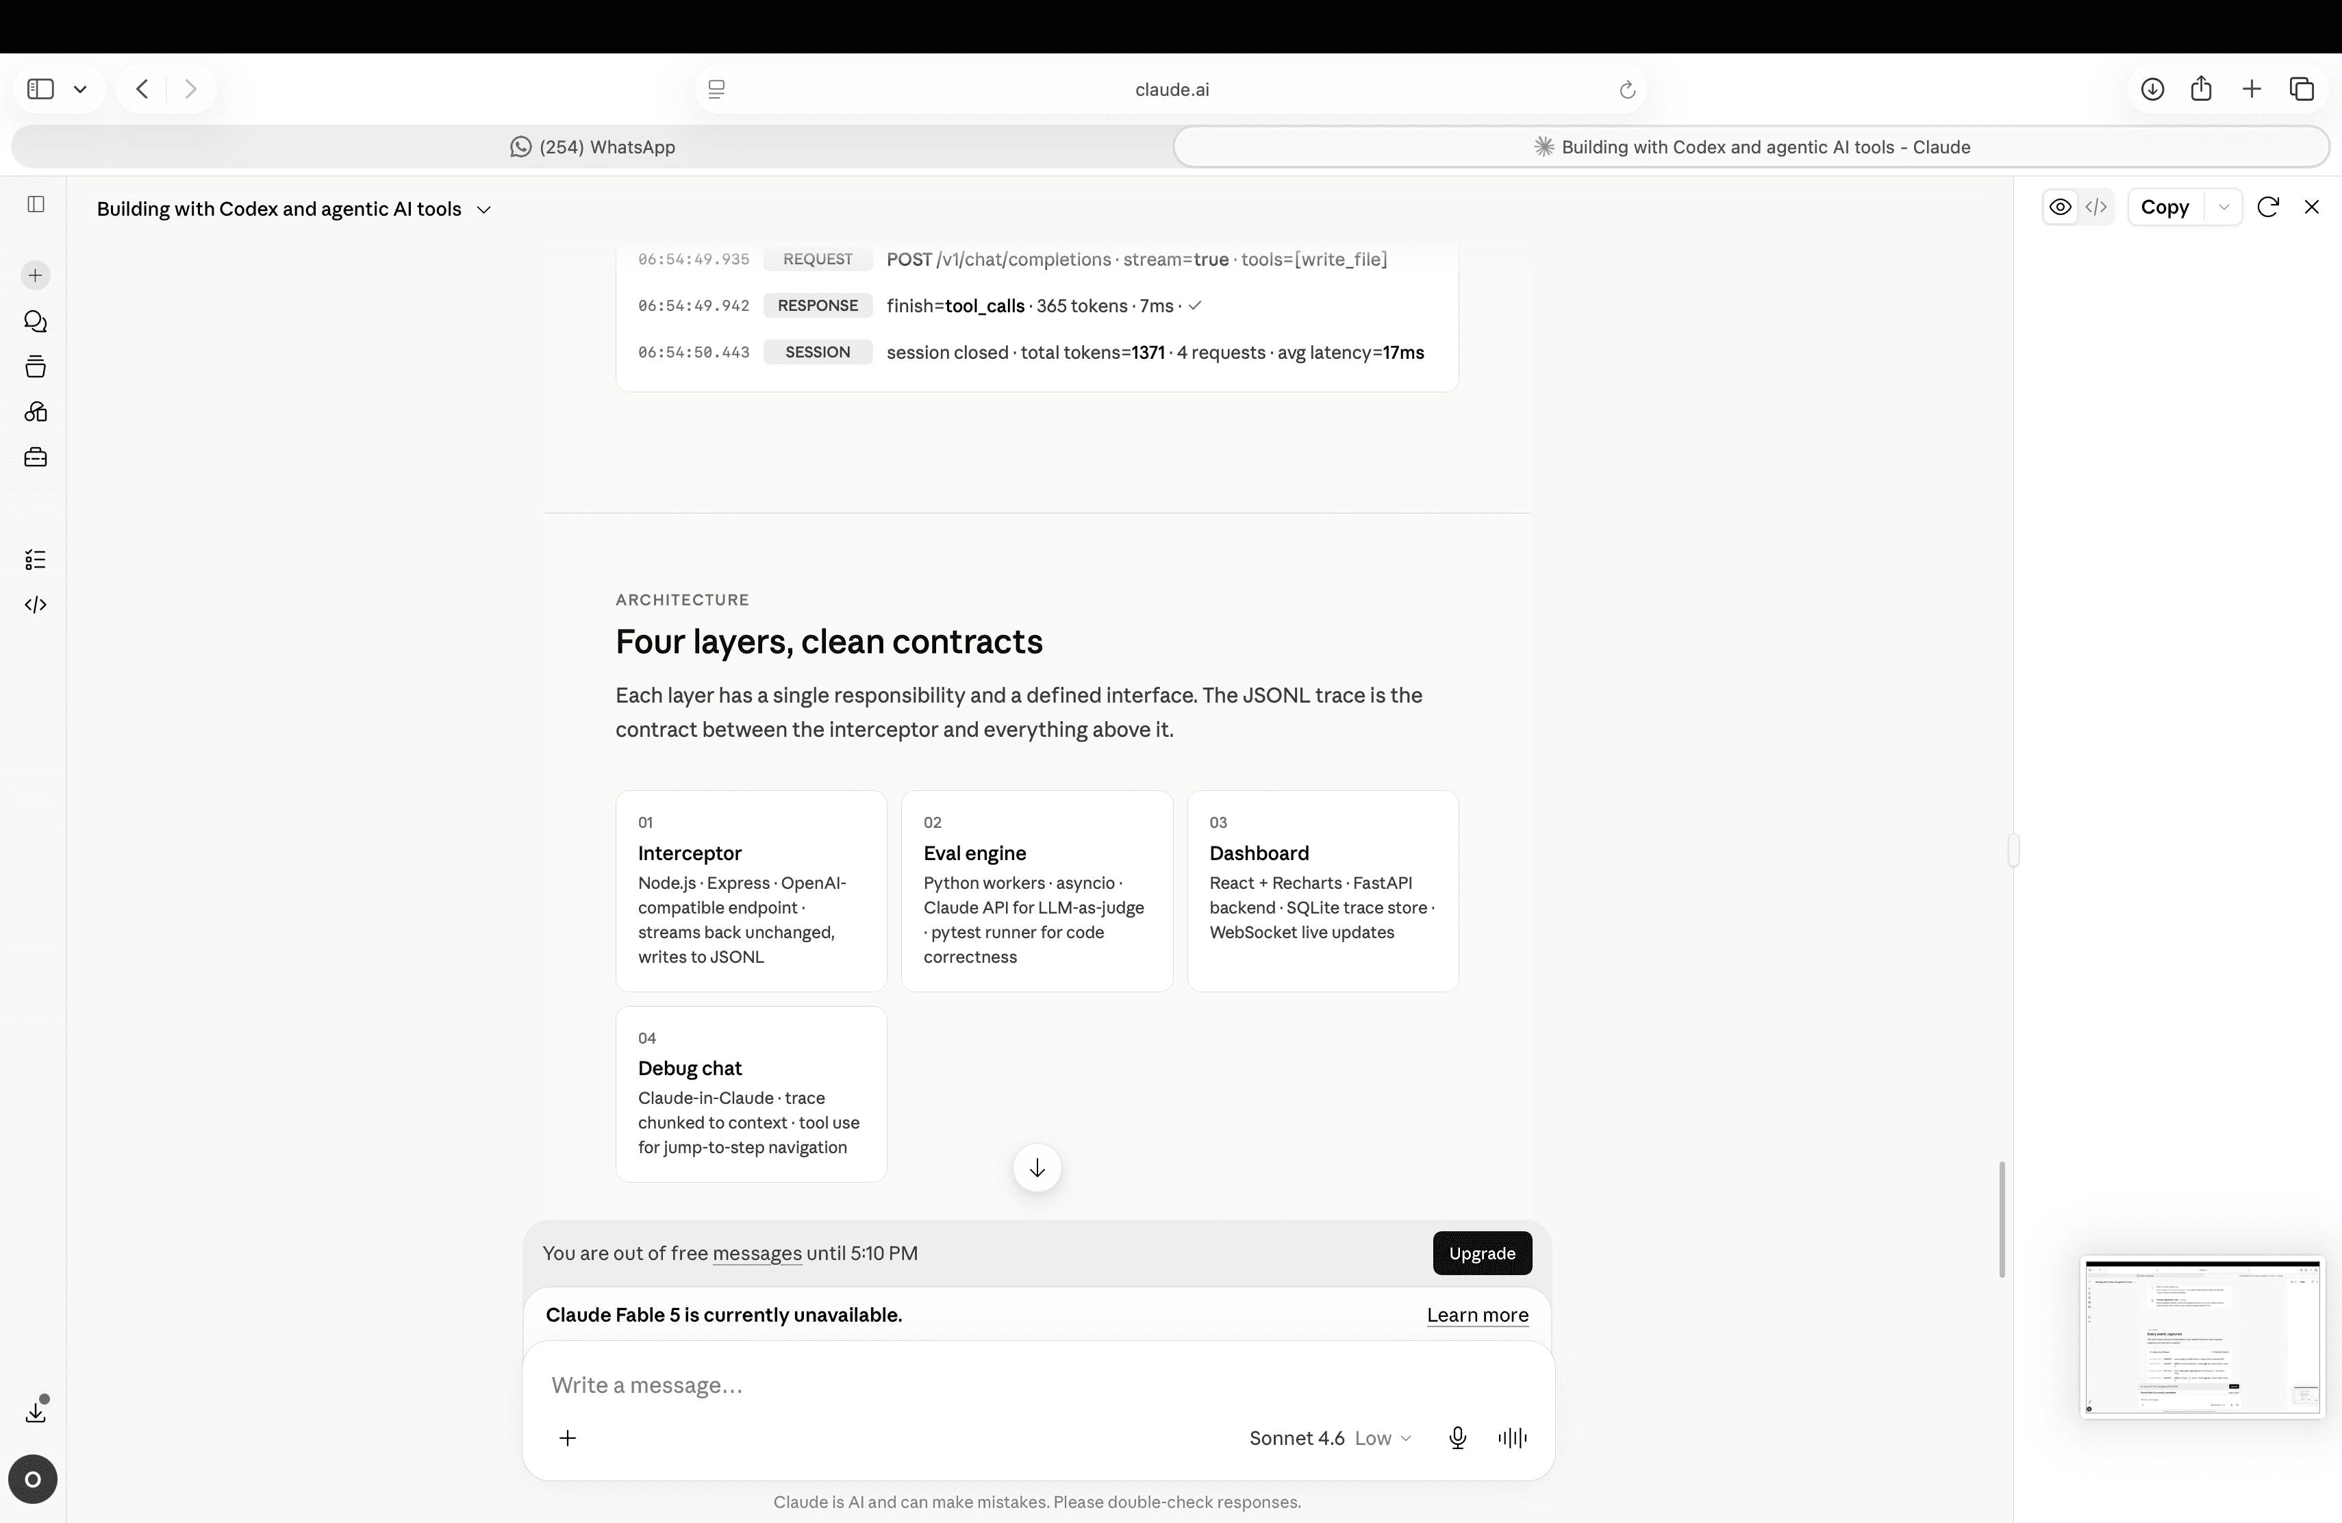This screenshot has height=1523, width=2342.
Task: Open the sidebar options chevron in Safari
Action: tap(81, 90)
